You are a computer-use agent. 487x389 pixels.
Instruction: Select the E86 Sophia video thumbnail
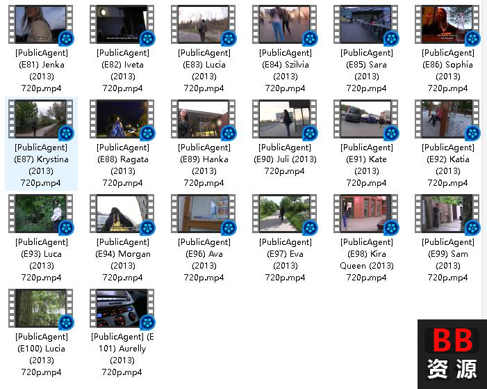(x=447, y=24)
